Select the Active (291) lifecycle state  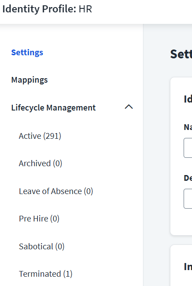(40, 136)
